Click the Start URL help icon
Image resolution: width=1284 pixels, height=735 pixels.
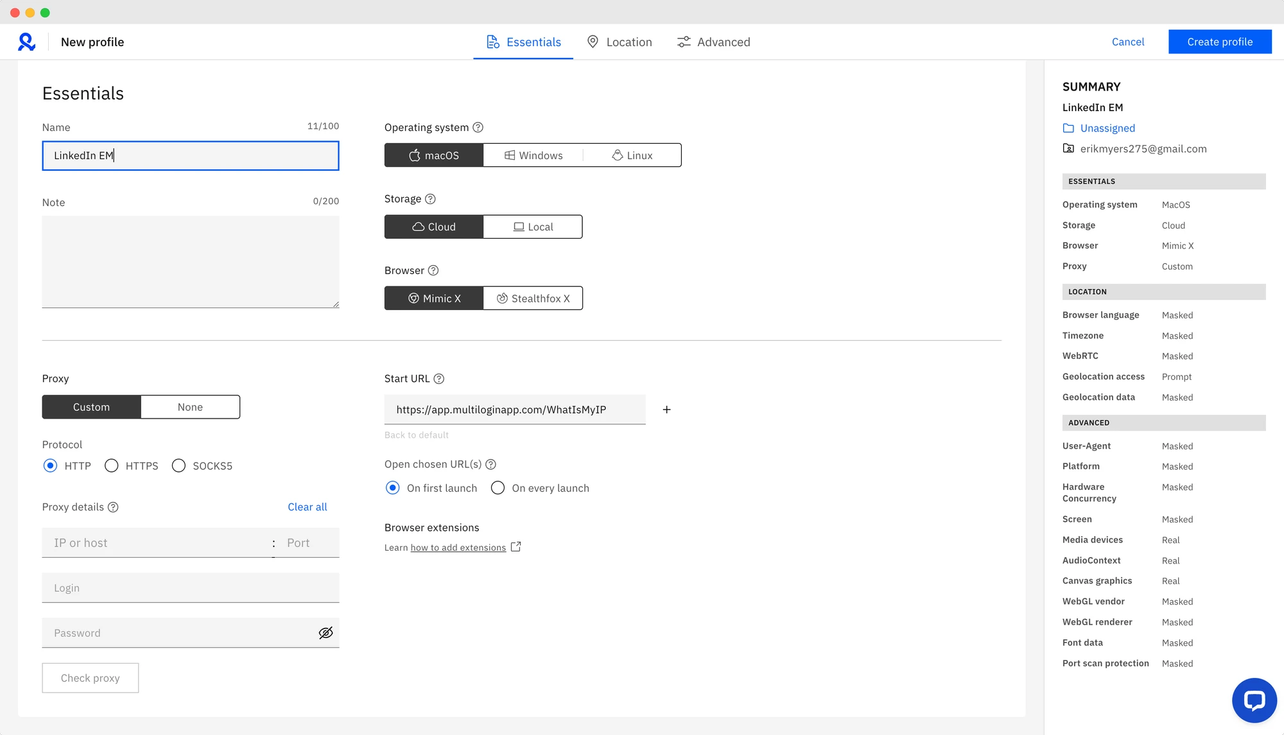pyautogui.click(x=439, y=379)
